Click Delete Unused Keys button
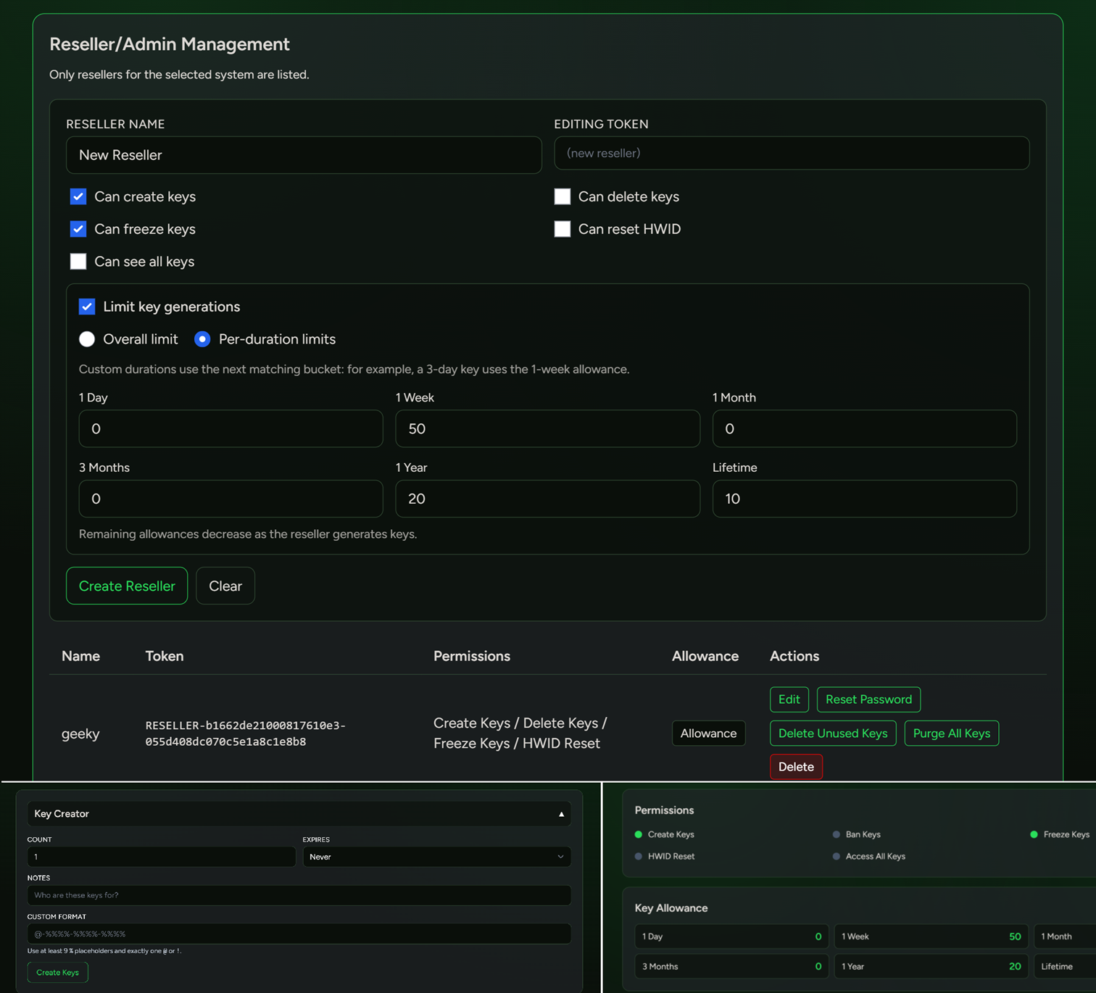The height and width of the screenshot is (993, 1096). tap(833, 734)
